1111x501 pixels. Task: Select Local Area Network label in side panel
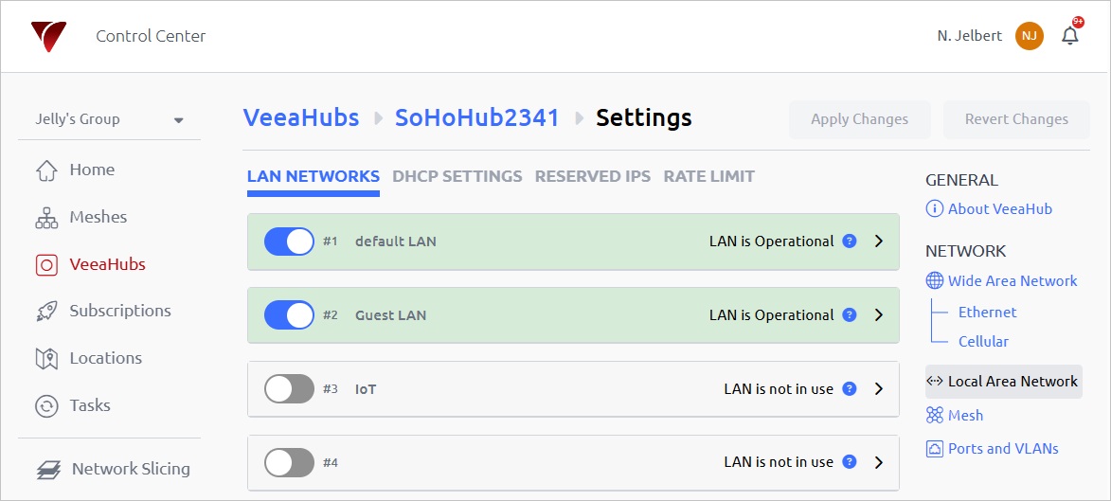(x=1012, y=382)
